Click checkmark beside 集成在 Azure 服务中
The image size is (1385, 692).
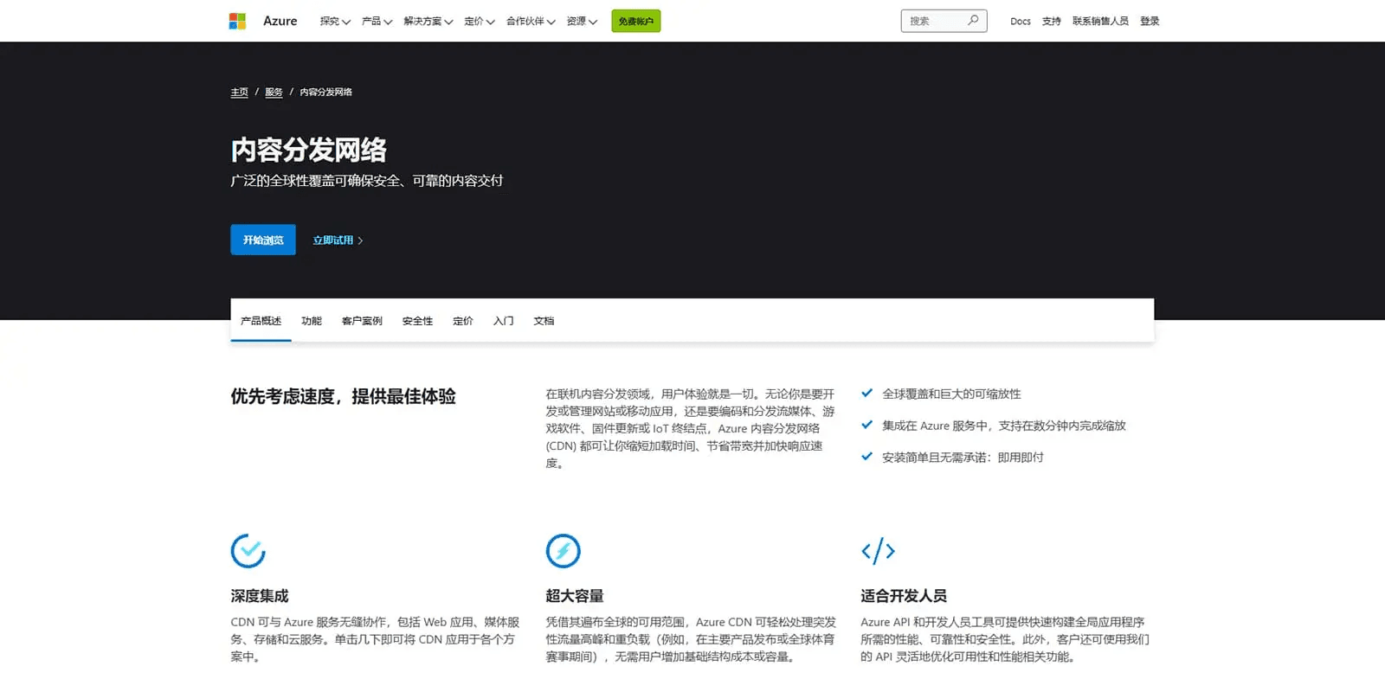coord(866,425)
